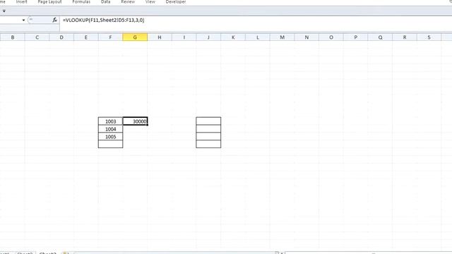
Task: Select column K header
Action: coord(233,37)
